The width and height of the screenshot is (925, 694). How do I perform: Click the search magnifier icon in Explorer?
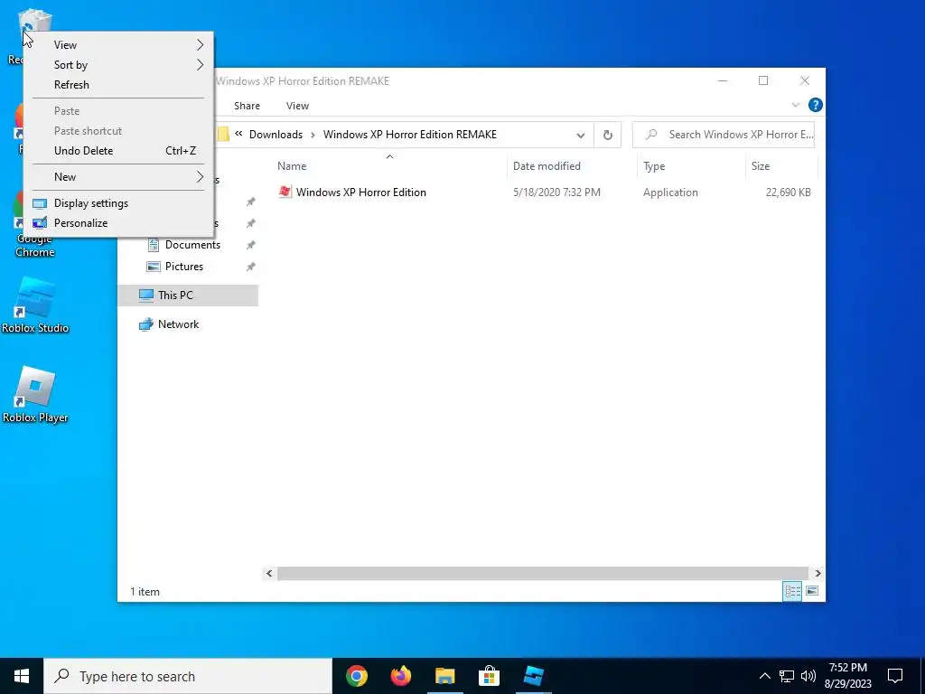pos(651,135)
